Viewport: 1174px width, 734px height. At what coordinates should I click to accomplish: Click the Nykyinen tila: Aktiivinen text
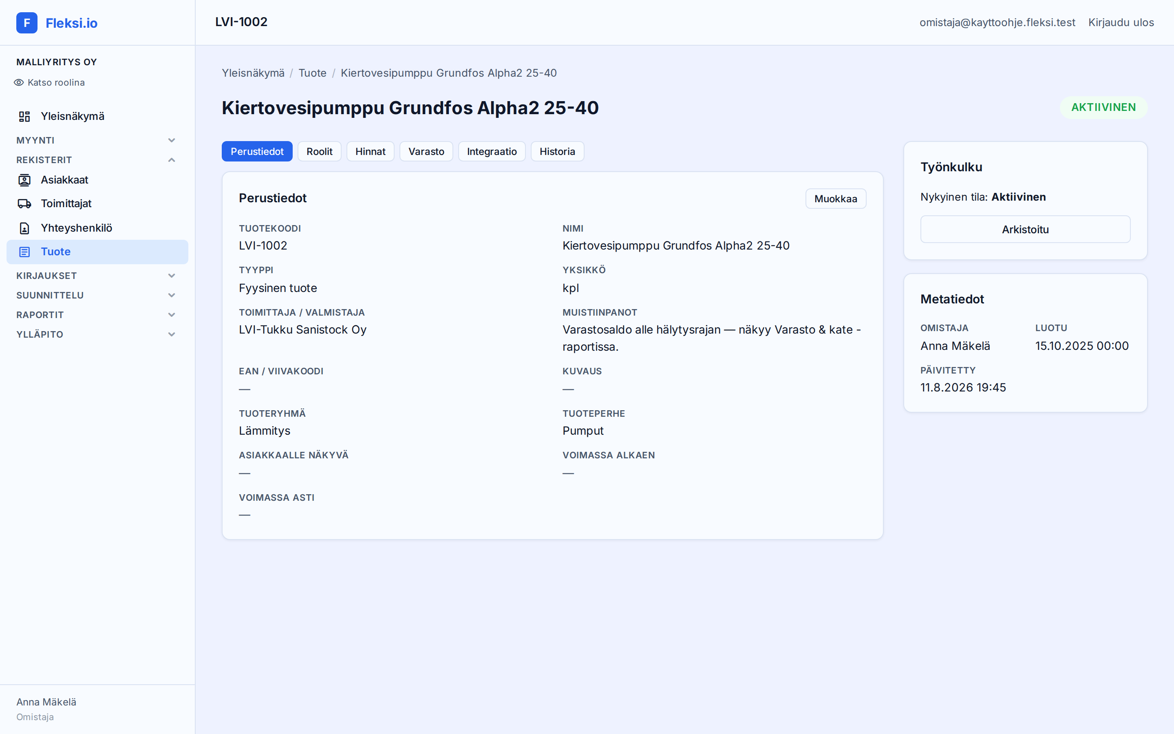(983, 197)
